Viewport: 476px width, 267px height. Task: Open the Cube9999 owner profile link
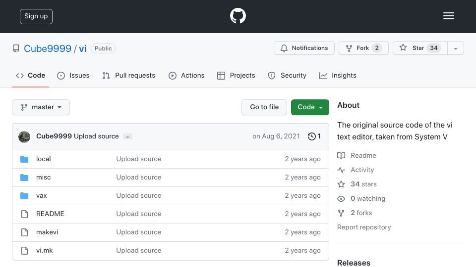pyautogui.click(x=48, y=48)
